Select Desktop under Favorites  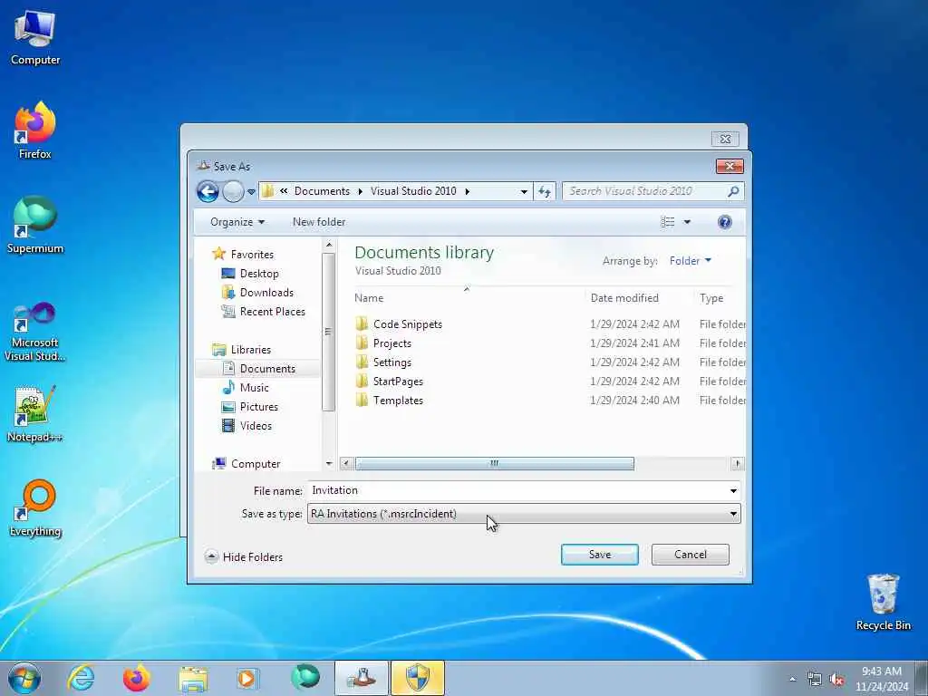(x=259, y=274)
